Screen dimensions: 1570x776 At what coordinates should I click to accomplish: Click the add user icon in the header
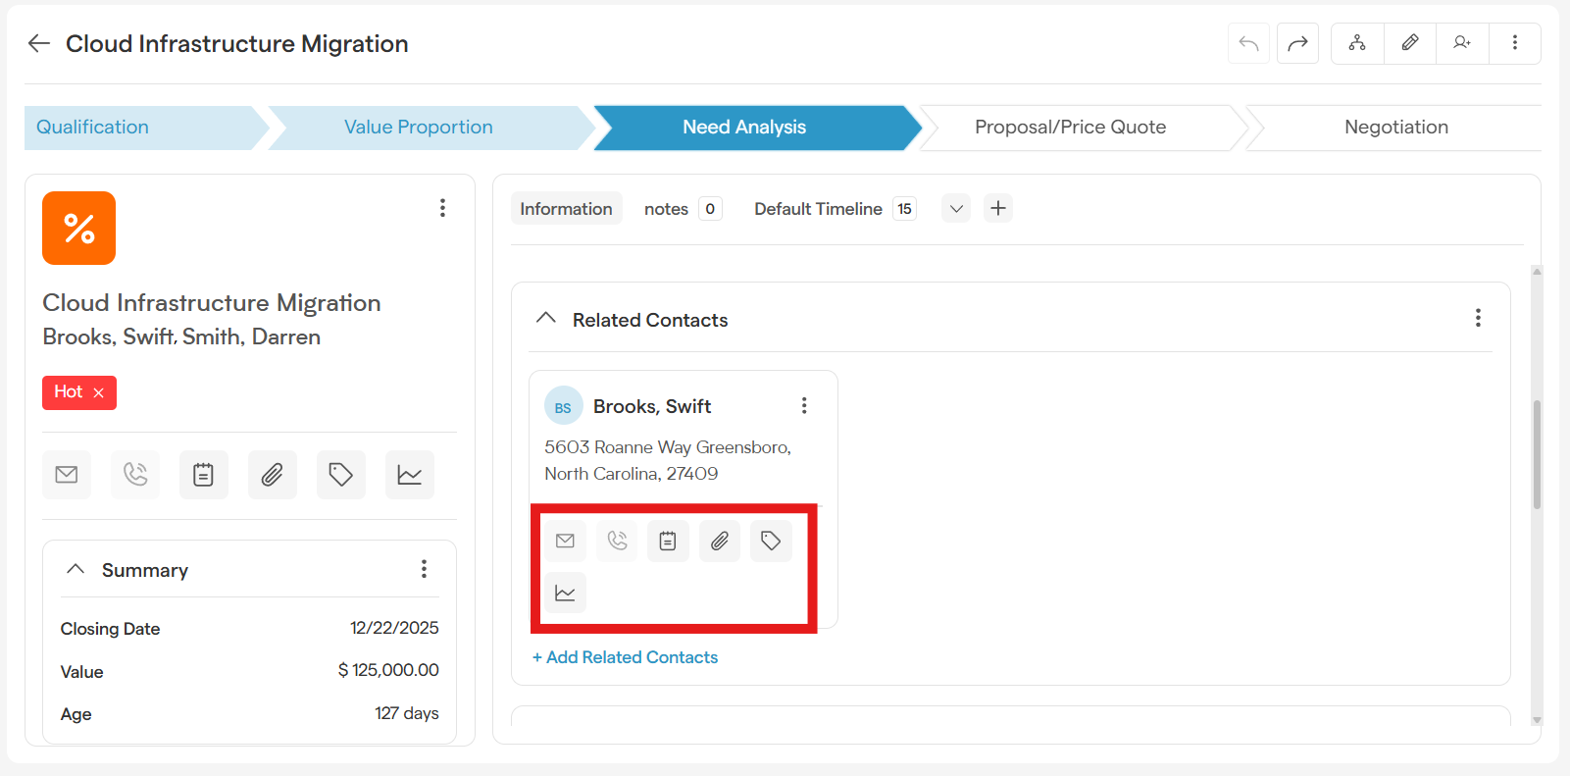(x=1462, y=43)
